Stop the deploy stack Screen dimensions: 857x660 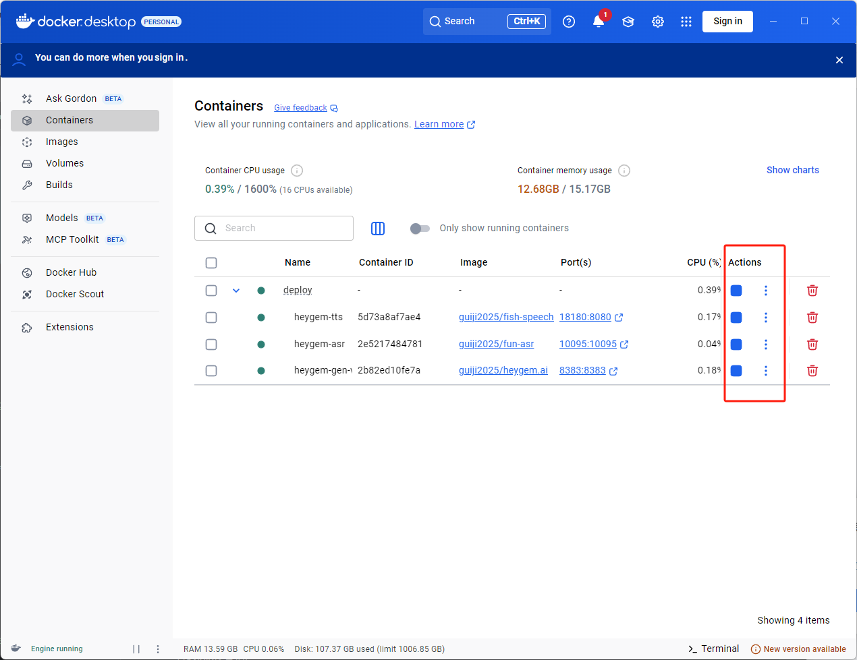coord(736,291)
